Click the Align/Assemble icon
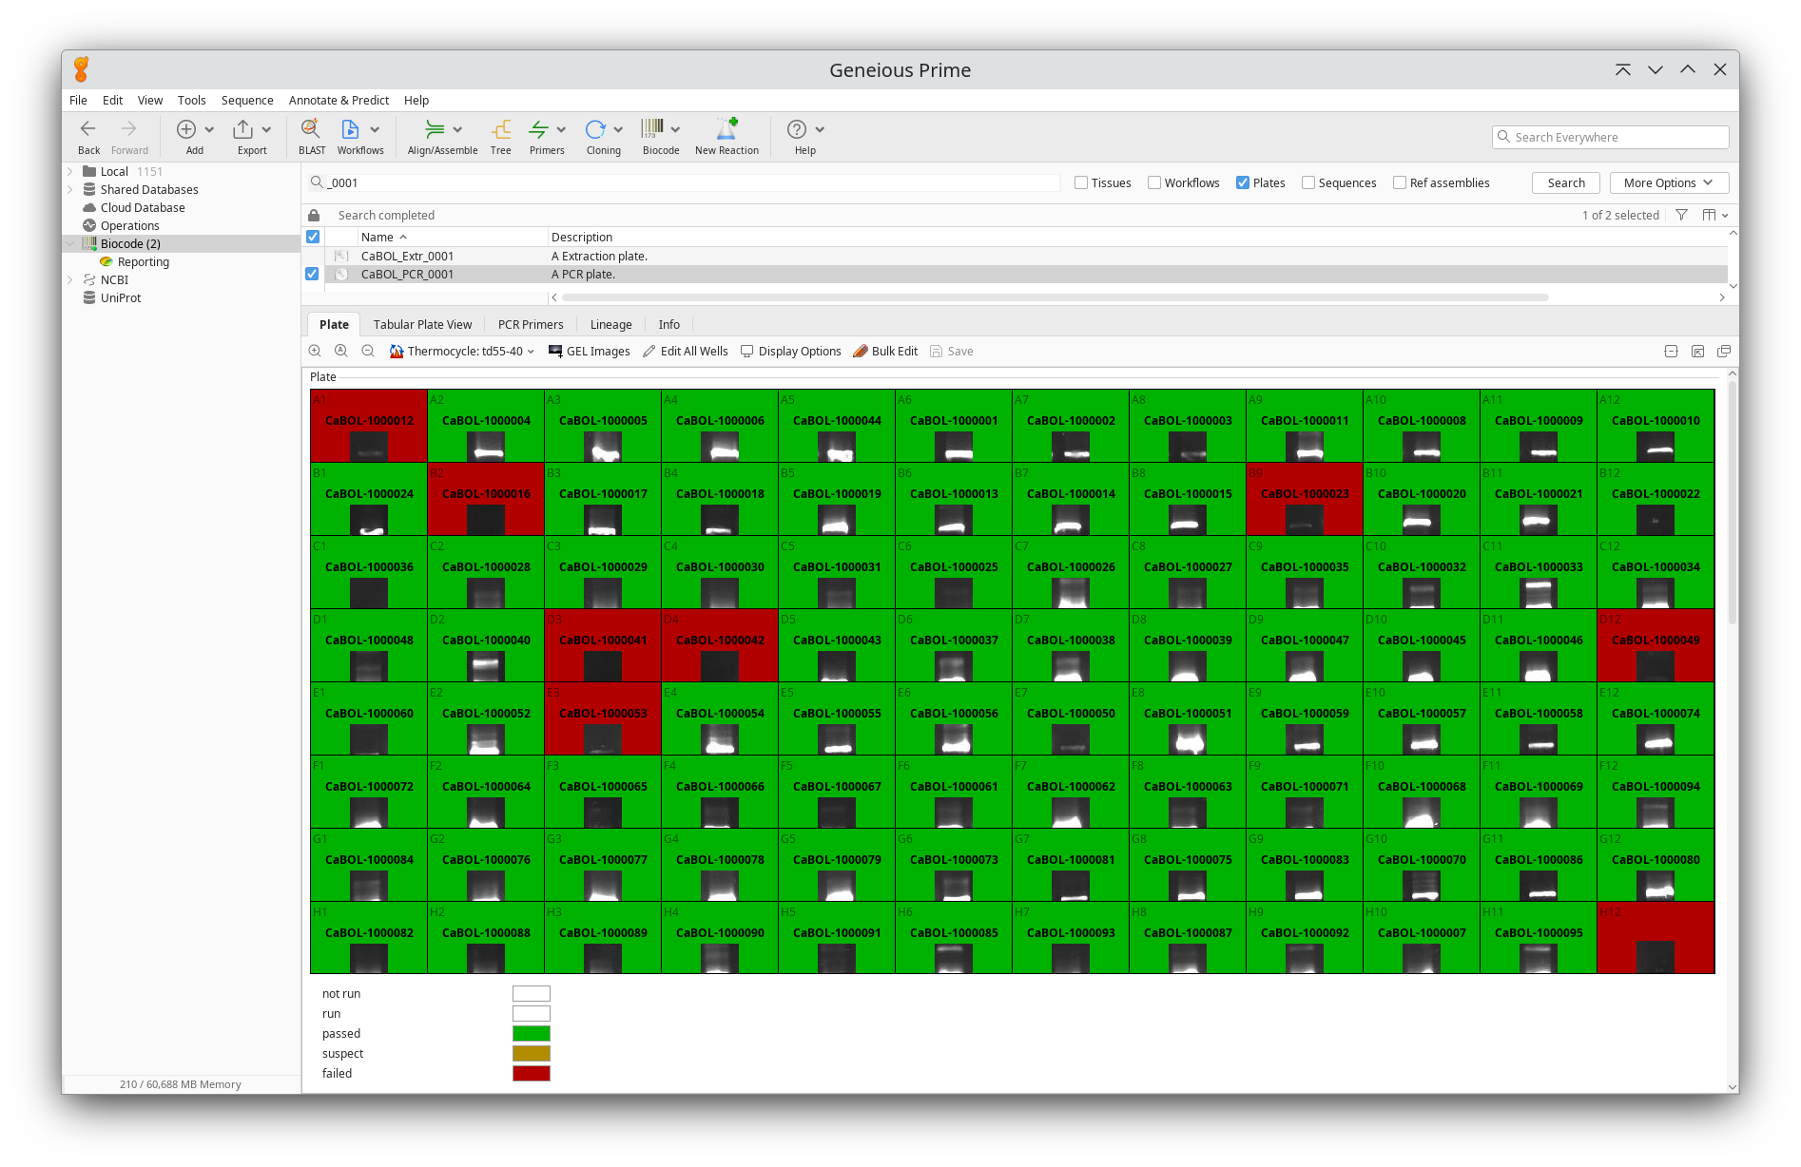The height and width of the screenshot is (1167, 1801). pyautogui.click(x=435, y=130)
